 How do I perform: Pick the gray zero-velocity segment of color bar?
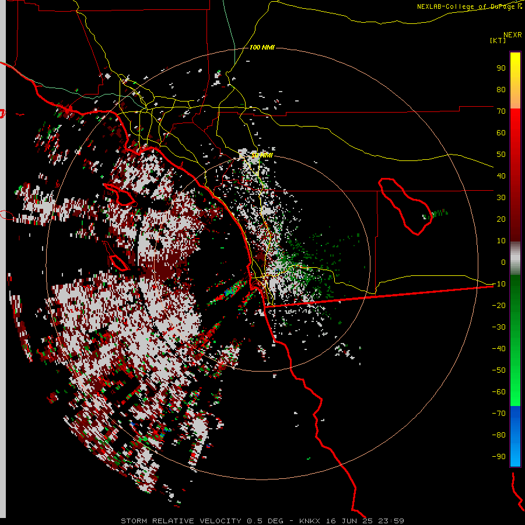coord(515,258)
